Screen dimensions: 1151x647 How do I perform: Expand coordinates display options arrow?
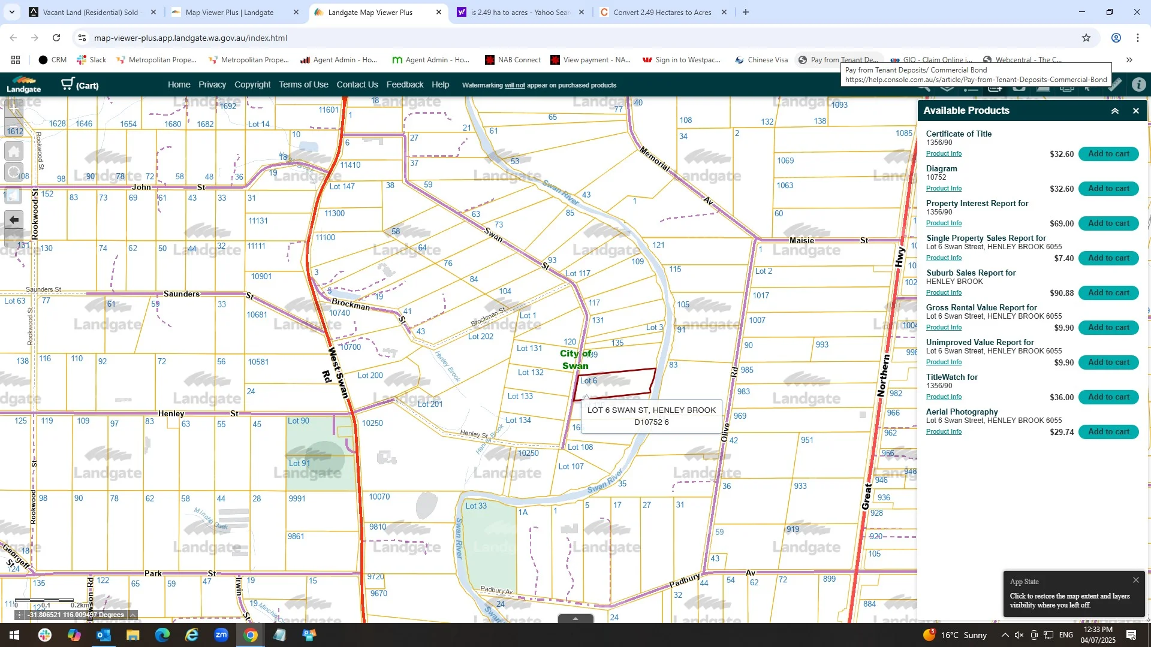coord(133,615)
